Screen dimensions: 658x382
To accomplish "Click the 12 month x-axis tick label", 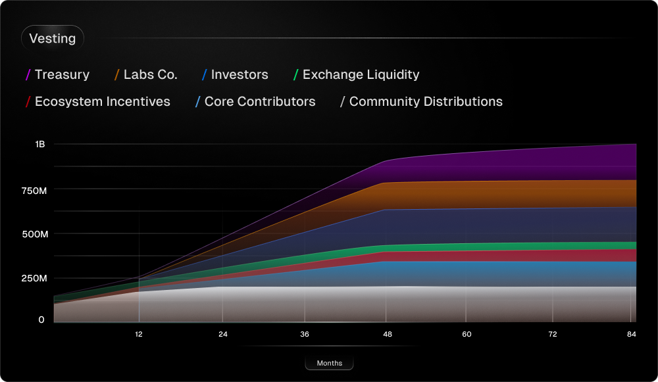I will coord(139,335).
